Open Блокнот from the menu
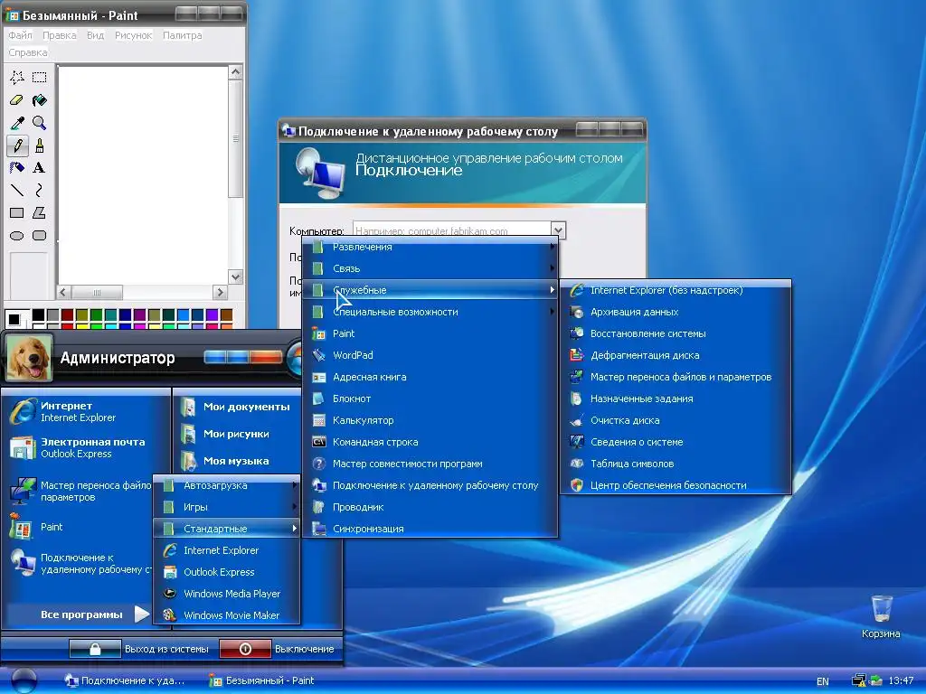926x694 pixels. click(x=430, y=399)
